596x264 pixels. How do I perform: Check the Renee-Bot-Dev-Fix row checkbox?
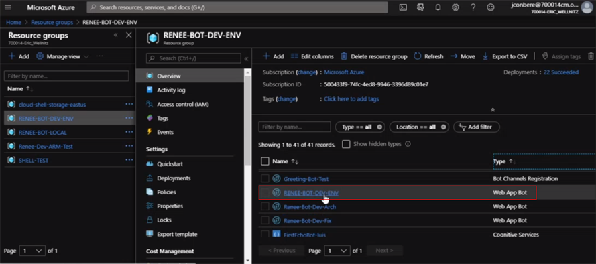coord(265,220)
